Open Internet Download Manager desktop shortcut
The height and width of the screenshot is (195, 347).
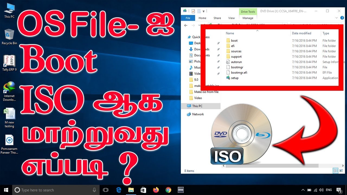tap(9, 92)
